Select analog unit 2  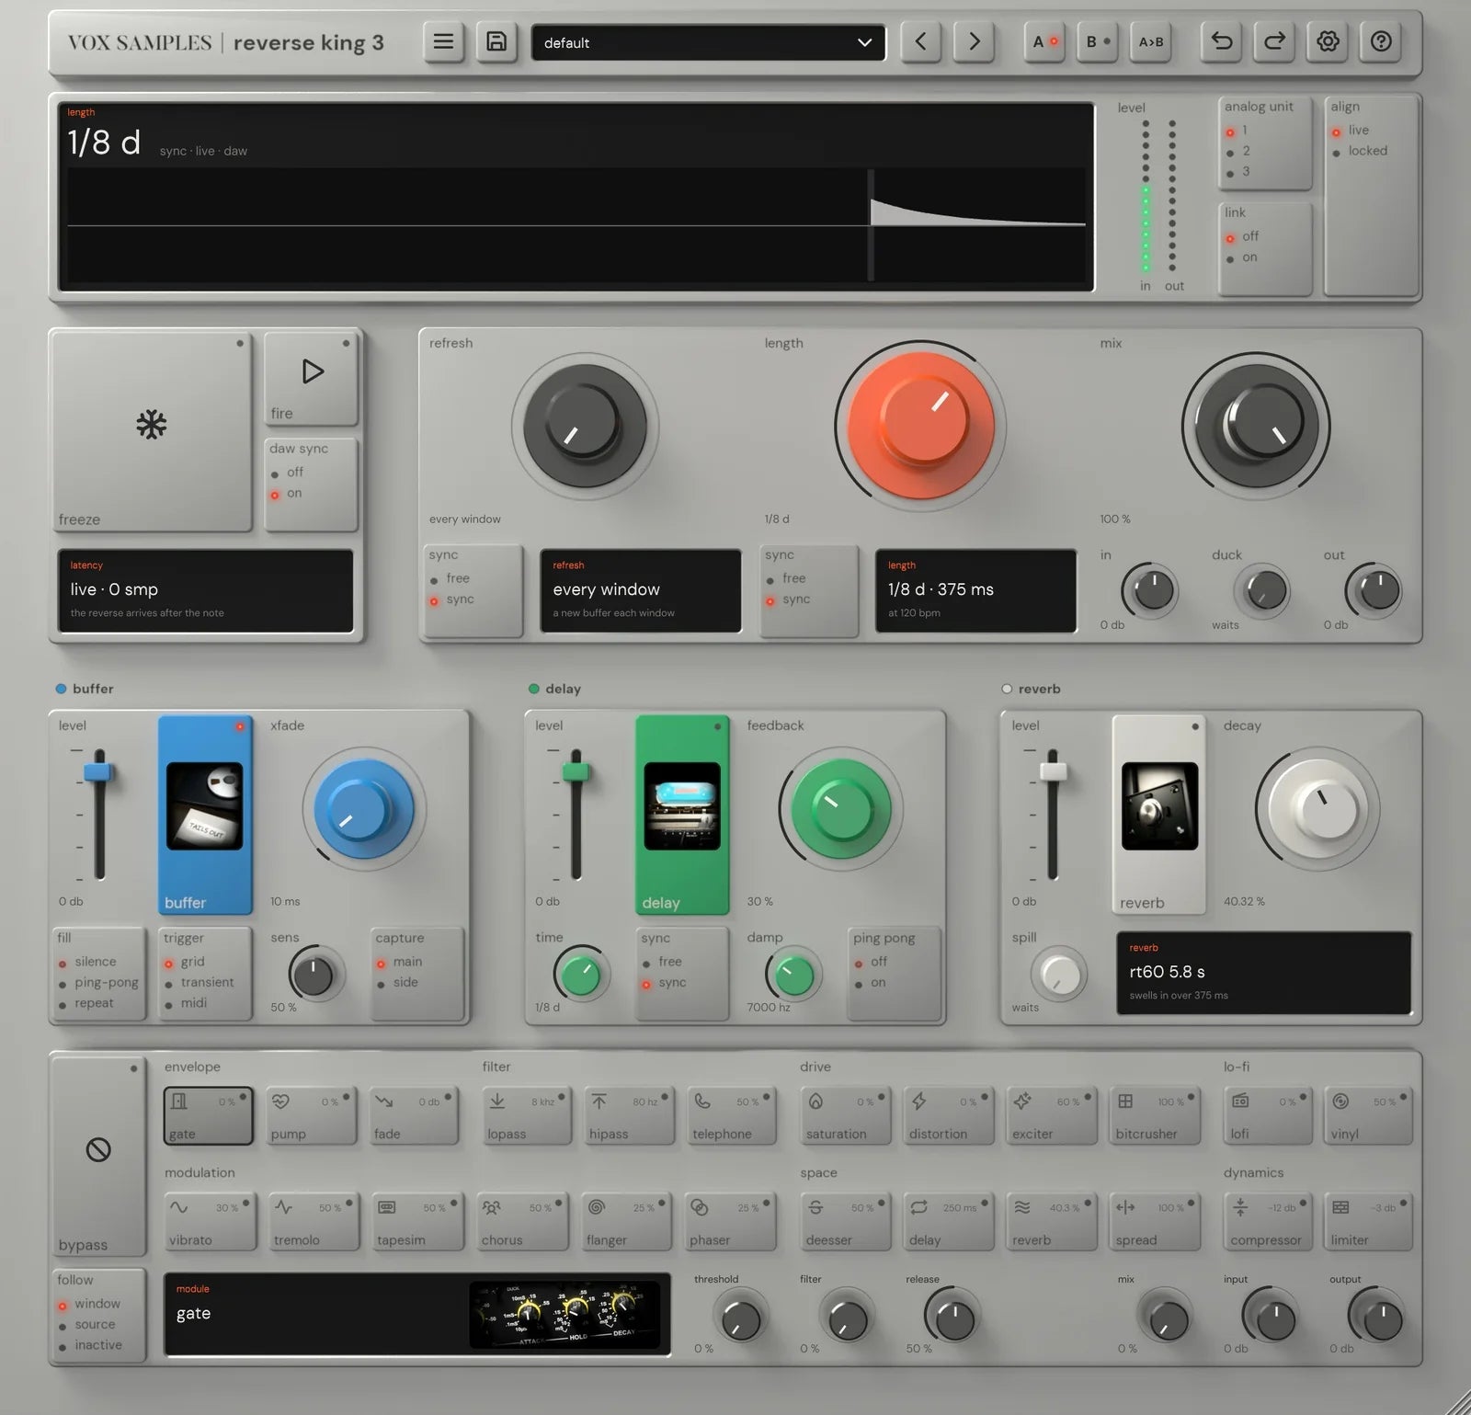point(1237,152)
